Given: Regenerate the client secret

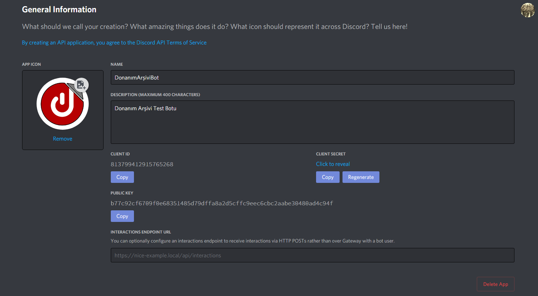Looking at the screenshot, I should click(361, 177).
